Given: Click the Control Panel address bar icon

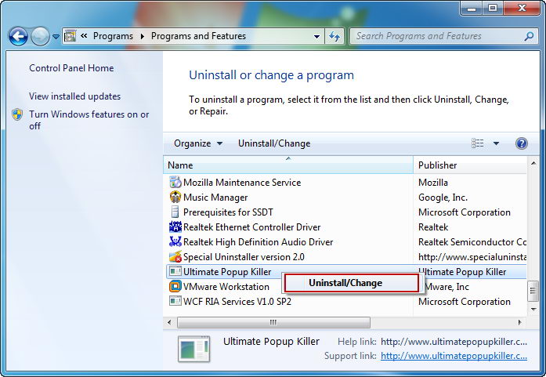Looking at the screenshot, I should pyautogui.click(x=70, y=36).
